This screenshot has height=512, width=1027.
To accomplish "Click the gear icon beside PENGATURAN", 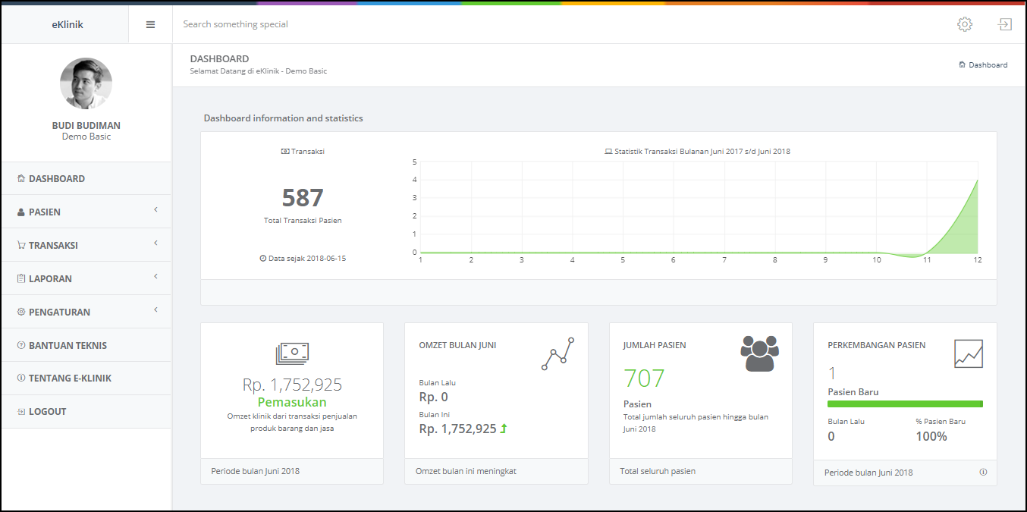I will 21,313.
